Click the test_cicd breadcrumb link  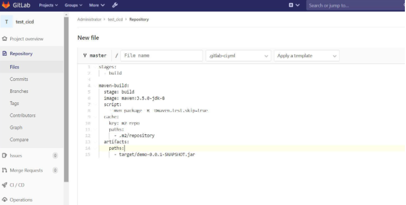click(x=115, y=20)
